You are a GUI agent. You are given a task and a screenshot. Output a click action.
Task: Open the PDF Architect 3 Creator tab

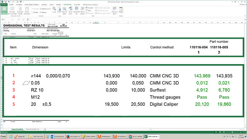tap(90, 5)
